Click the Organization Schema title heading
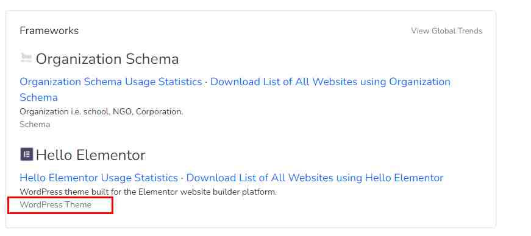Image resolution: width=531 pixels, height=236 pixels. point(107,59)
